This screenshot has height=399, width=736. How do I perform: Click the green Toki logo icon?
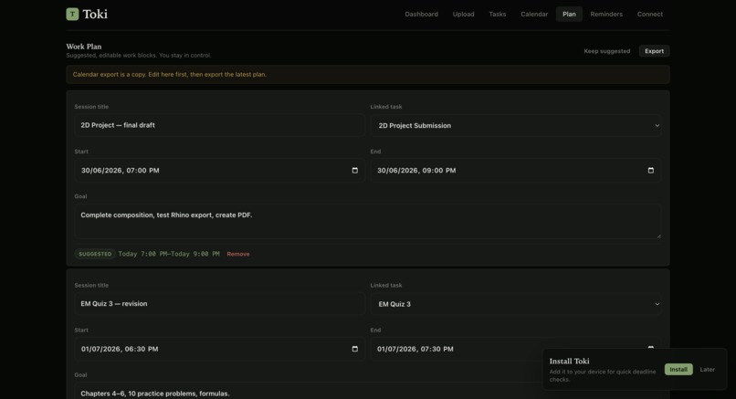72,14
